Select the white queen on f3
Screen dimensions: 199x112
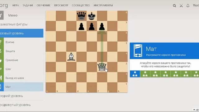pyautogui.click(x=102, y=67)
